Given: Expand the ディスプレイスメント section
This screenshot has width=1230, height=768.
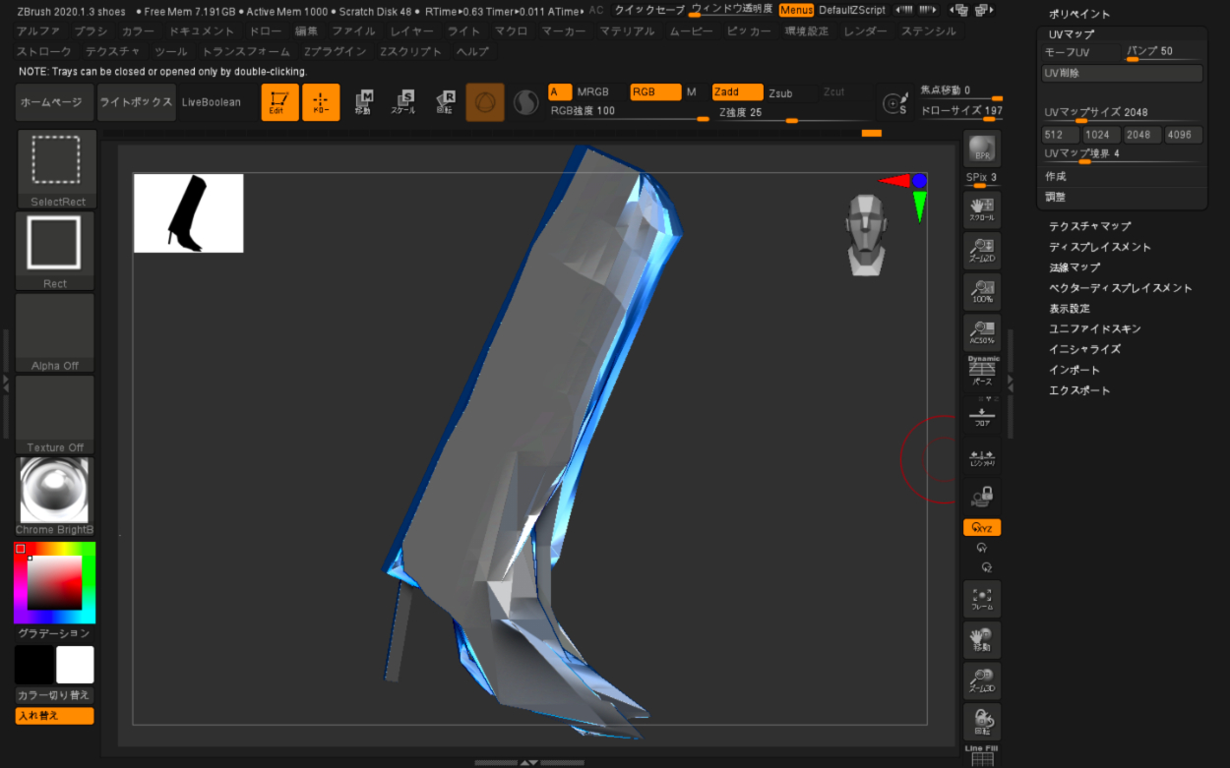Looking at the screenshot, I should [1099, 247].
